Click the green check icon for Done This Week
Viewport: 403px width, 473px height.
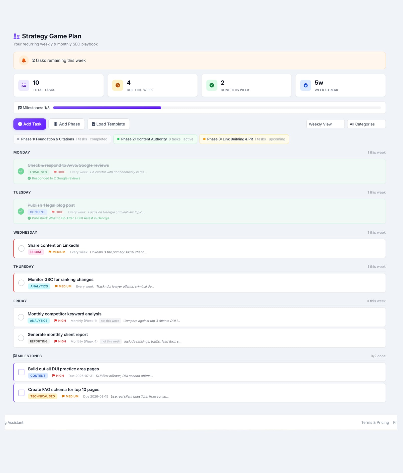coord(212,85)
